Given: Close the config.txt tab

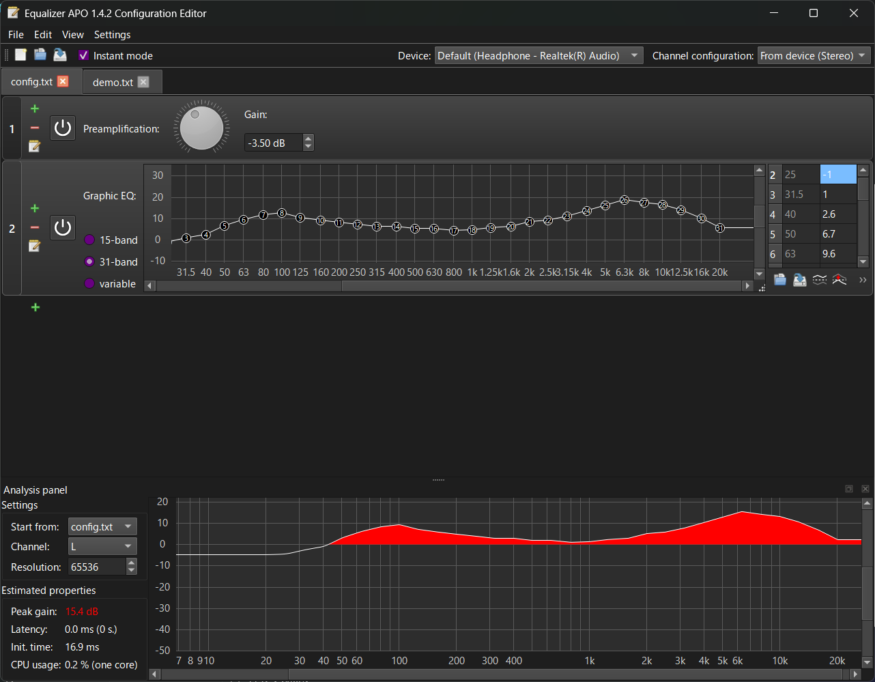Looking at the screenshot, I should [63, 81].
